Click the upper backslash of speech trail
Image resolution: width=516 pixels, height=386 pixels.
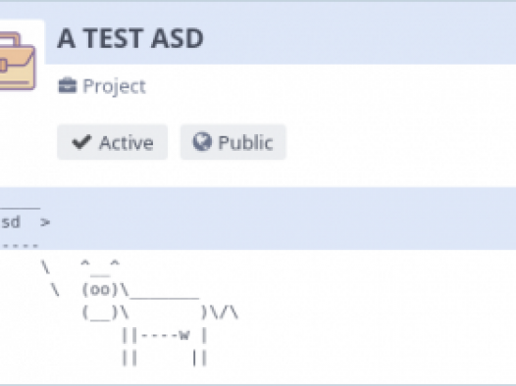46,266
